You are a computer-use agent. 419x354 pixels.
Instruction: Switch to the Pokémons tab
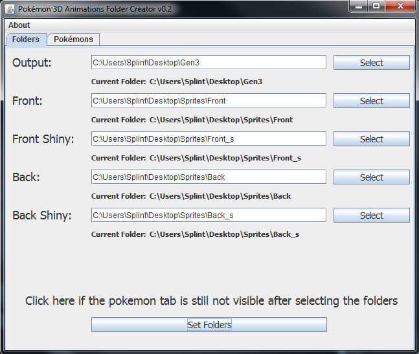73,39
